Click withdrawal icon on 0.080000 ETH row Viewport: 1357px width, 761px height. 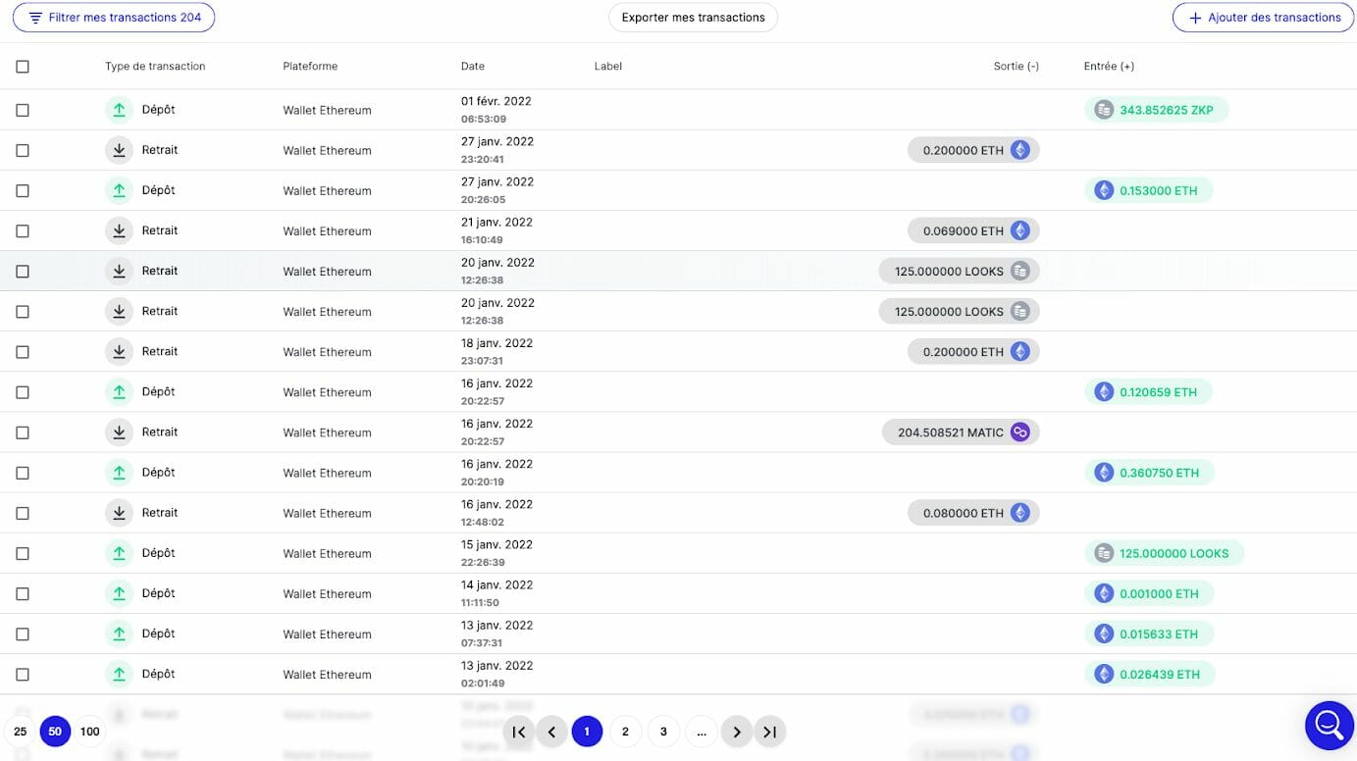[x=119, y=512]
